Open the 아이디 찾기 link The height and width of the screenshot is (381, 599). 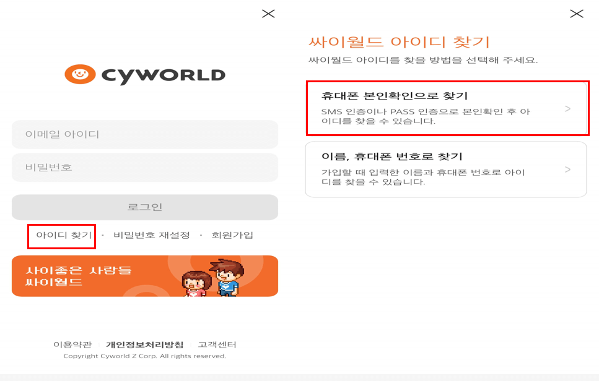click(x=64, y=235)
